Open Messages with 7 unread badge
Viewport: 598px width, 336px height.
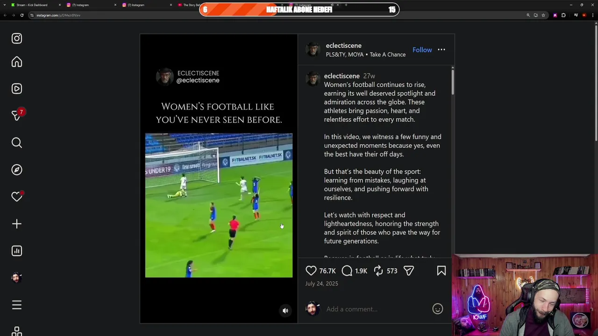tap(17, 115)
